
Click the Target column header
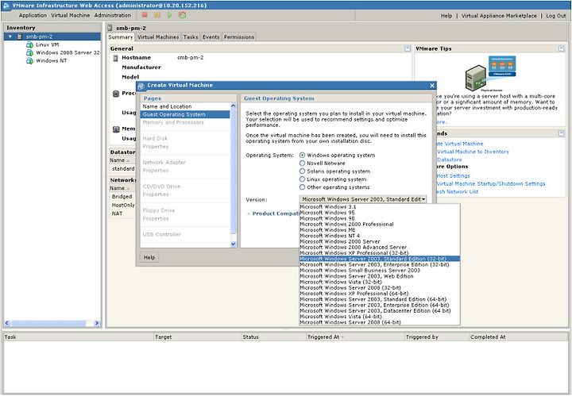coord(197,337)
